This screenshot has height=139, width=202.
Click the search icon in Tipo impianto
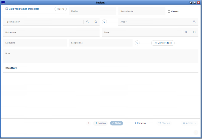point(87,22)
